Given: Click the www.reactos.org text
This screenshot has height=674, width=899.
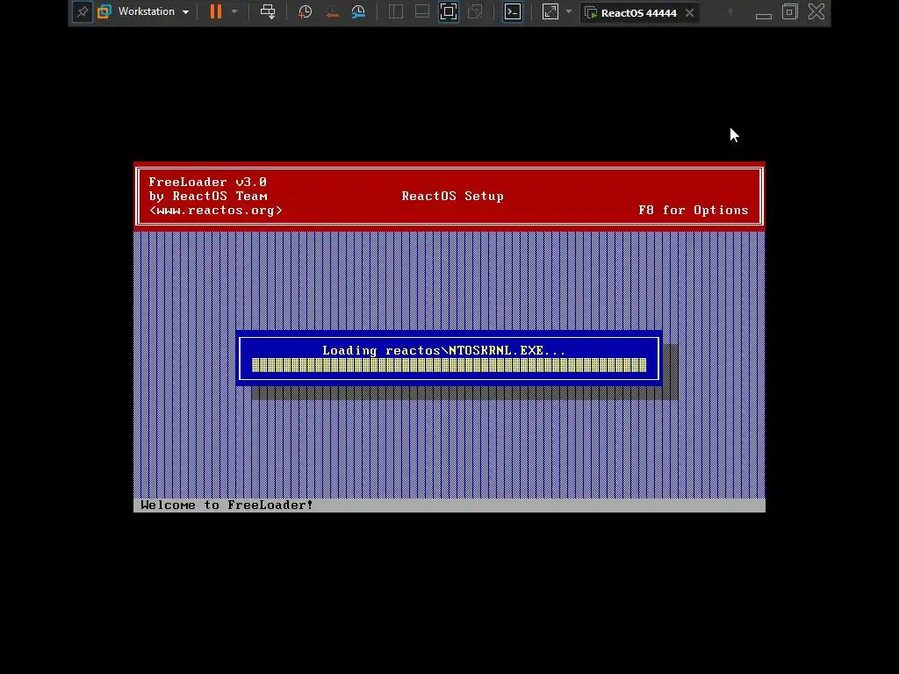Looking at the screenshot, I should (216, 211).
